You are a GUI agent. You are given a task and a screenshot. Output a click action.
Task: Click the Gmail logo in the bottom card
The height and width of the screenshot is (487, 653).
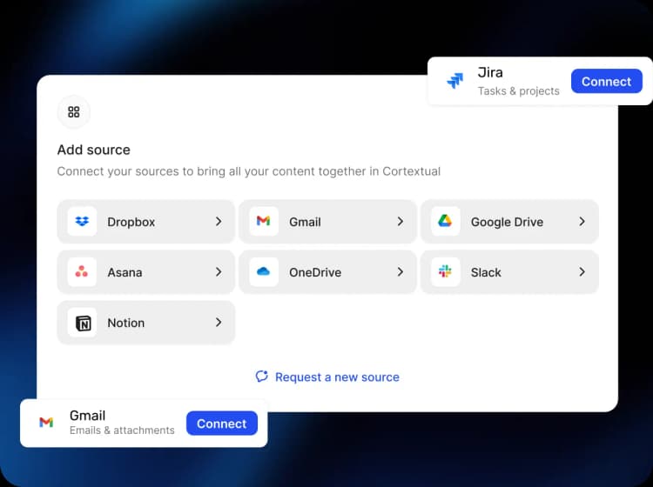(x=46, y=423)
